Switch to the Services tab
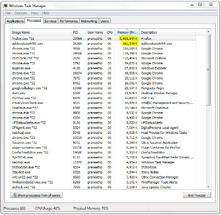221x215 pixels. tap(50, 21)
